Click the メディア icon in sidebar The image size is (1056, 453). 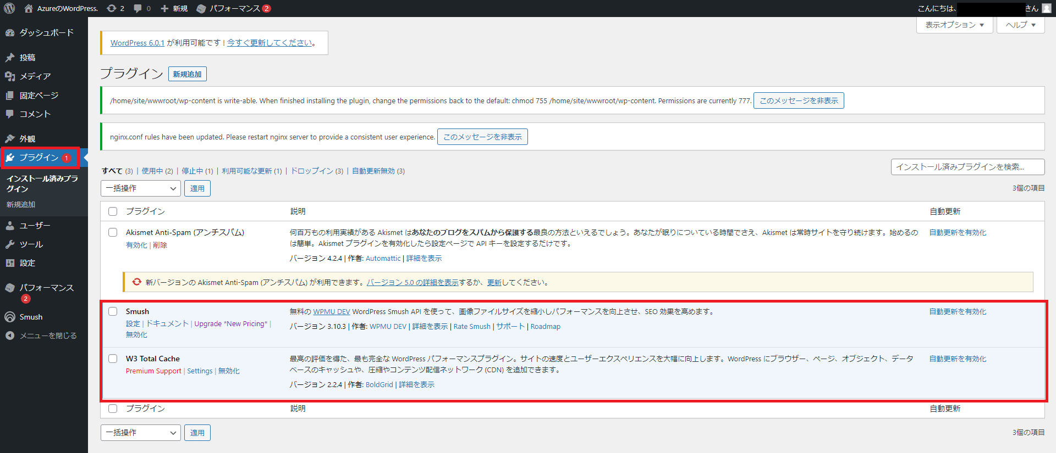point(10,76)
